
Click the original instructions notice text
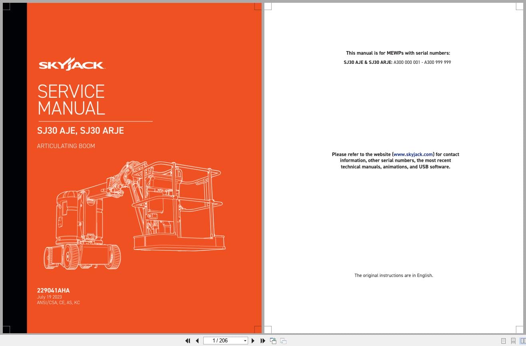pos(393,275)
